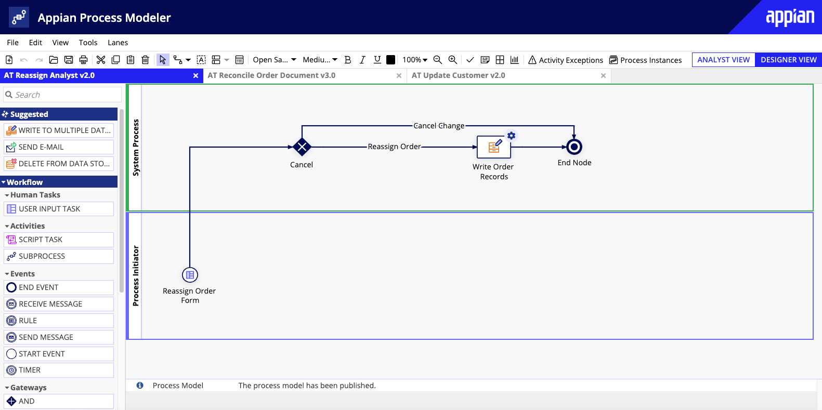
Task: Toggle italic formatting
Action: [x=362, y=60]
